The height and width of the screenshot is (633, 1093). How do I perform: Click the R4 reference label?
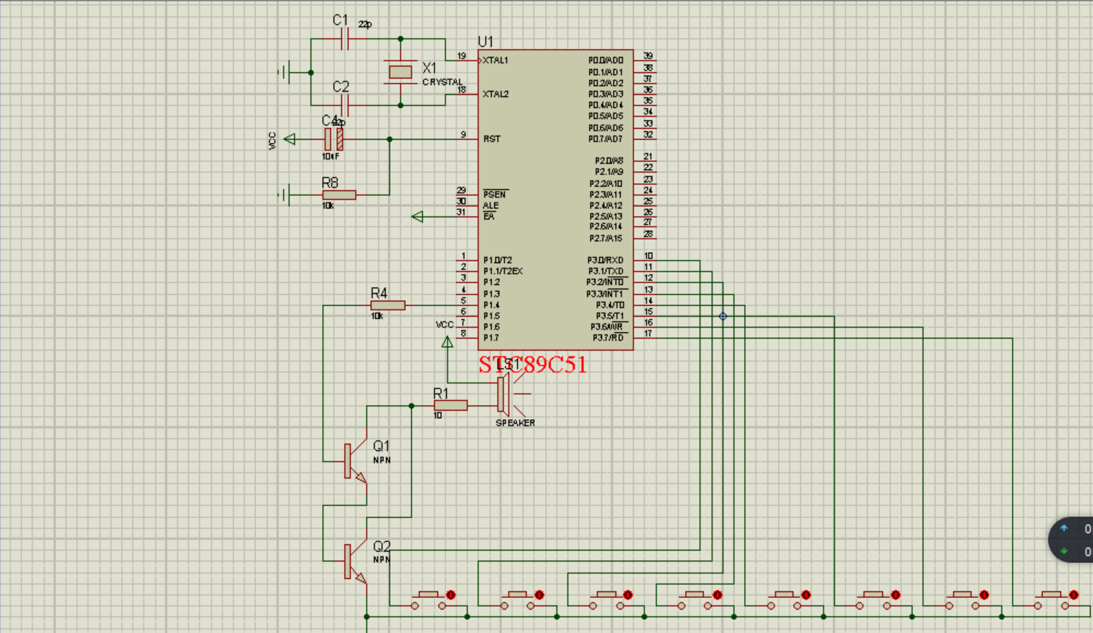379,293
